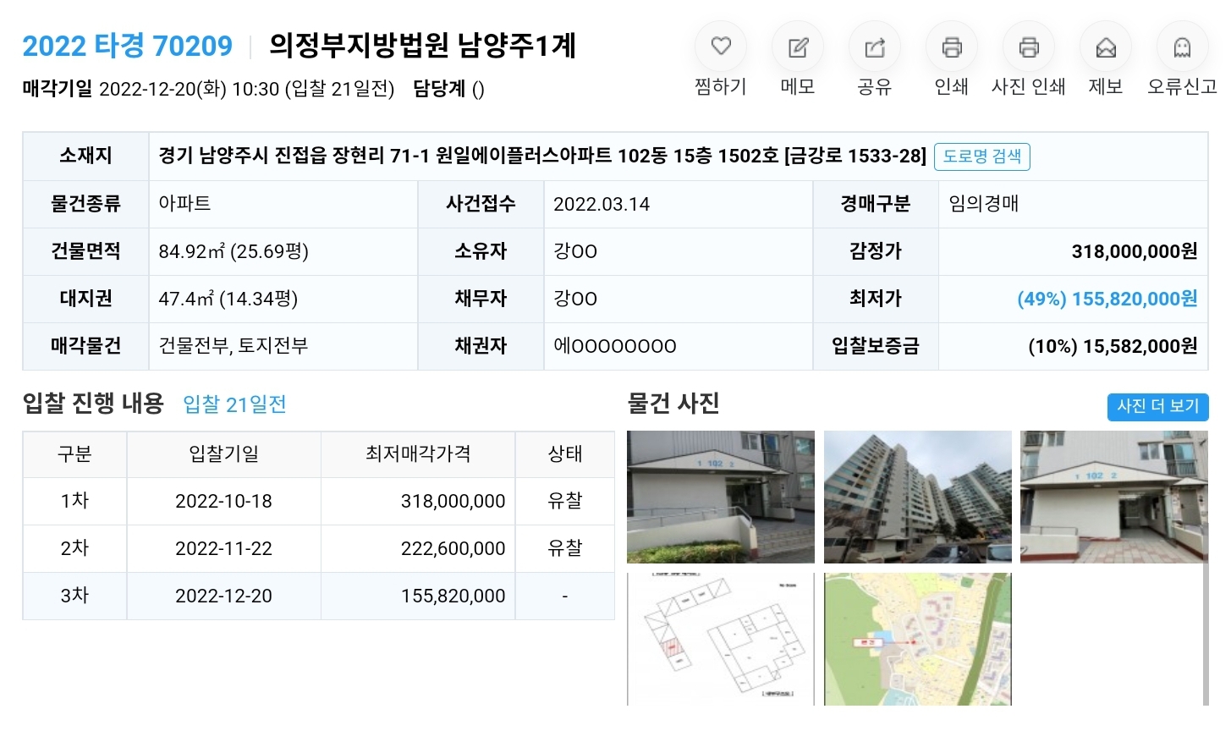Click the 사건접수 date 2022.03.14
This screenshot has width=1231, height=731.
pyautogui.click(x=602, y=204)
